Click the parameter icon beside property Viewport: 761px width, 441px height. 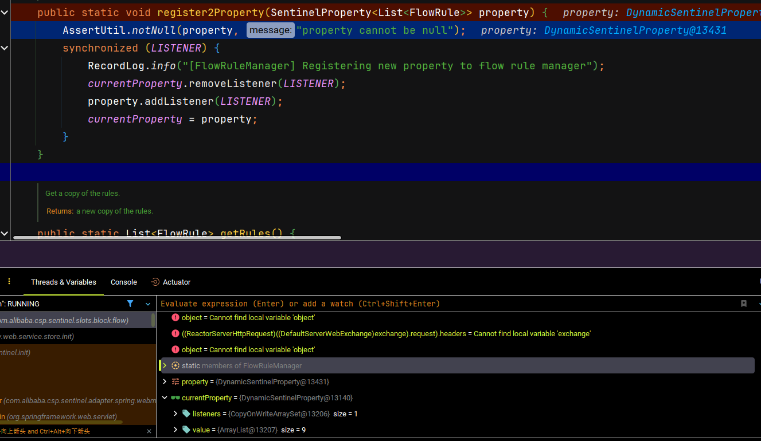175,381
